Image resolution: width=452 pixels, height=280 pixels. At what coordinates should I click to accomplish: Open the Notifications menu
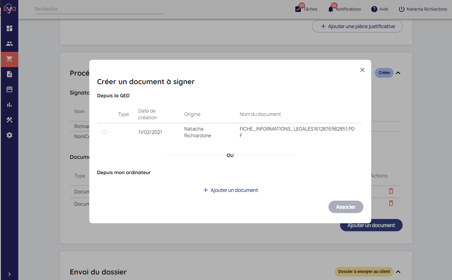[x=344, y=9]
